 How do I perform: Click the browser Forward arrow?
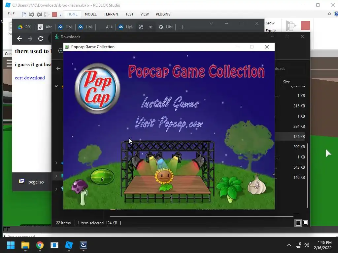click(30, 39)
